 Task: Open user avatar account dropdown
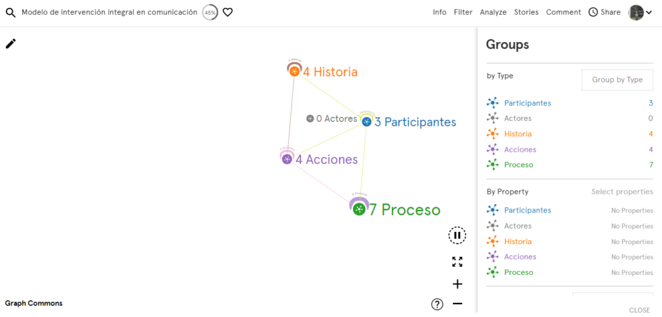641,13
